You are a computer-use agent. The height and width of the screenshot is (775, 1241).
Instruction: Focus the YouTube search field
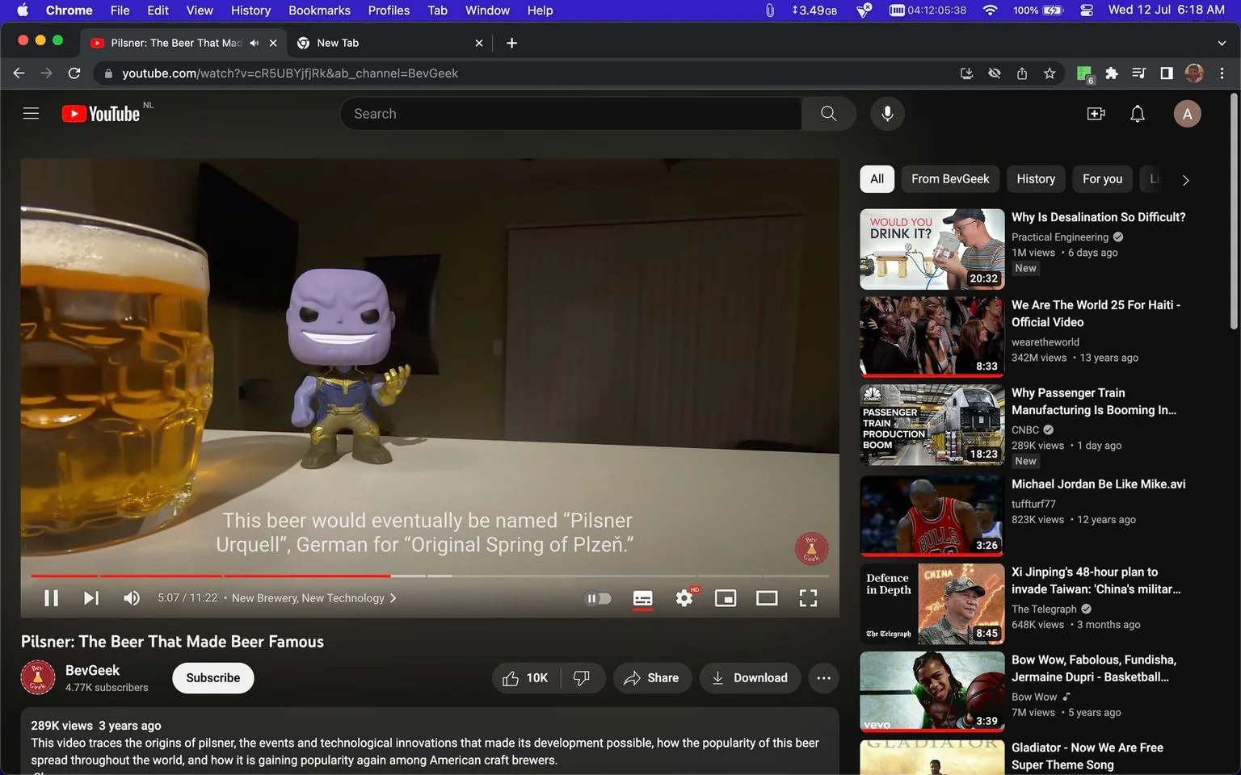570,114
